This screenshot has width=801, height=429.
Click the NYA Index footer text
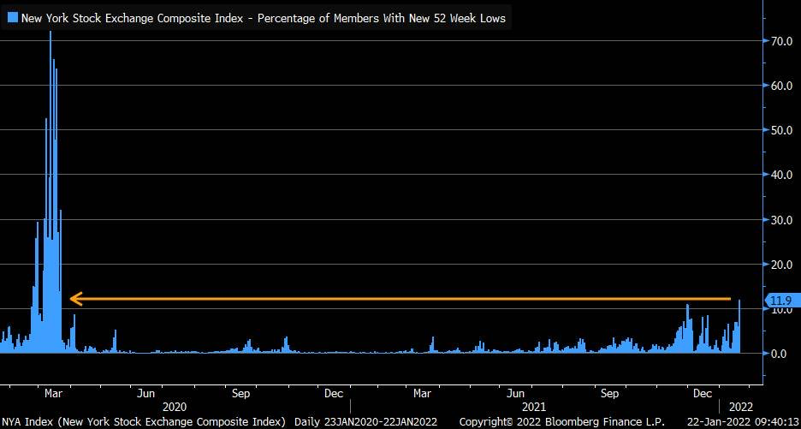coord(144,422)
